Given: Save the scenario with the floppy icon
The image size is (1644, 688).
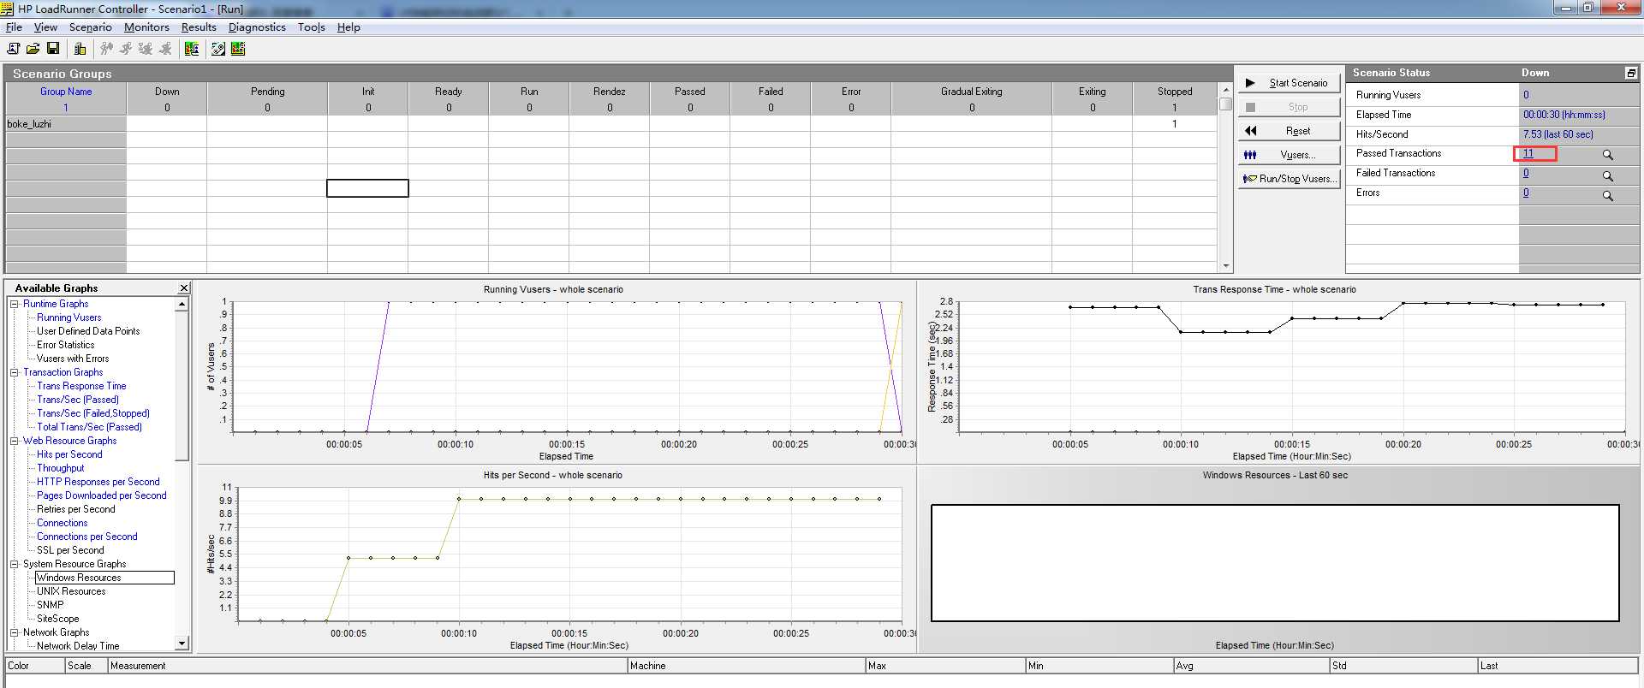Looking at the screenshot, I should [x=53, y=49].
